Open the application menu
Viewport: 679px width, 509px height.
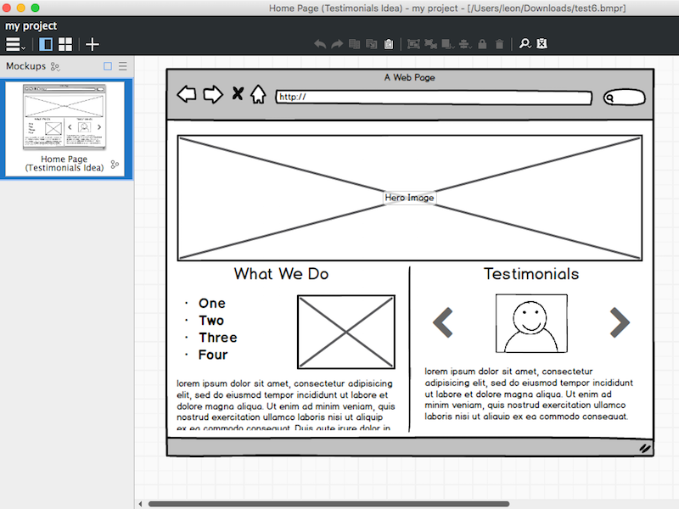click(x=14, y=44)
